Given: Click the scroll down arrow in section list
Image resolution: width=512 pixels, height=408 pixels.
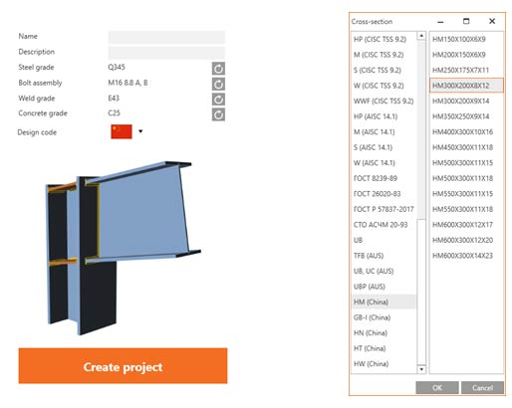Looking at the screenshot, I should click(x=421, y=369).
